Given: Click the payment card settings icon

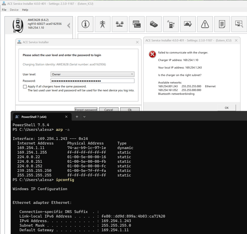Looking at the screenshot, I should coord(137,24).
